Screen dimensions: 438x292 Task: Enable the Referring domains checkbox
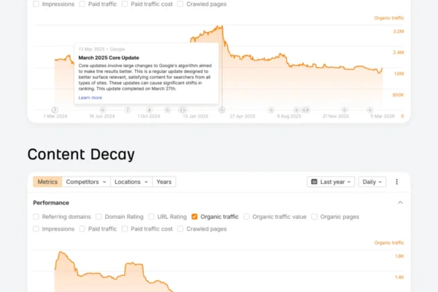[36, 217]
